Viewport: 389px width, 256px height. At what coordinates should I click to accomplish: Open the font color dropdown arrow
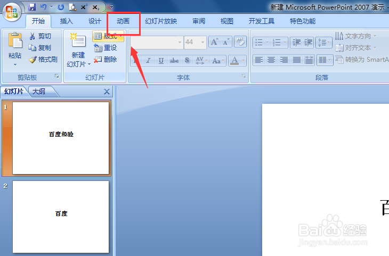pyautogui.click(x=243, y=61)
